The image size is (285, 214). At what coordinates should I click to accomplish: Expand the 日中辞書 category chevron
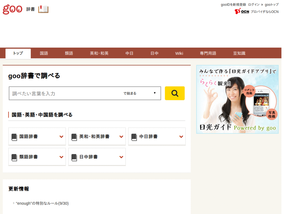pos(121,157)
